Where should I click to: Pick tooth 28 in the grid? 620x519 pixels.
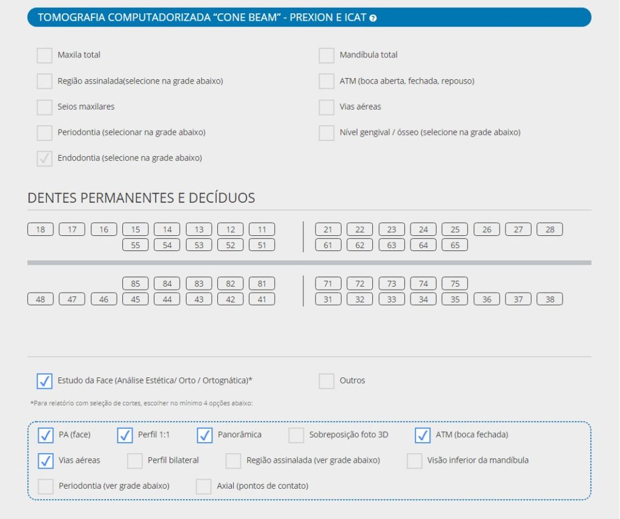point(550,229)
